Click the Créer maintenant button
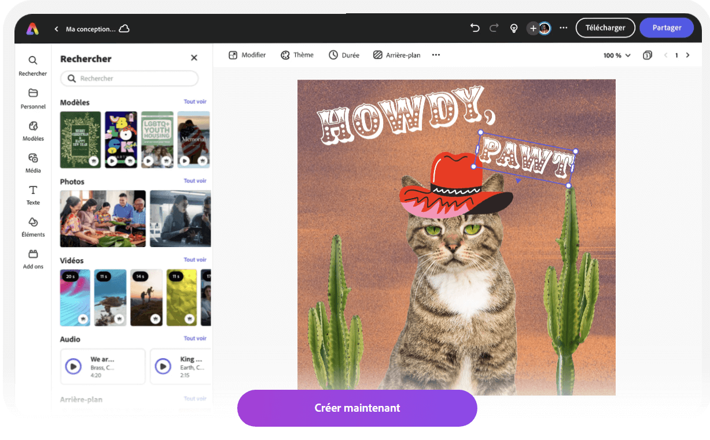Screen dimensions: 710x440 [x=357, y=408]
